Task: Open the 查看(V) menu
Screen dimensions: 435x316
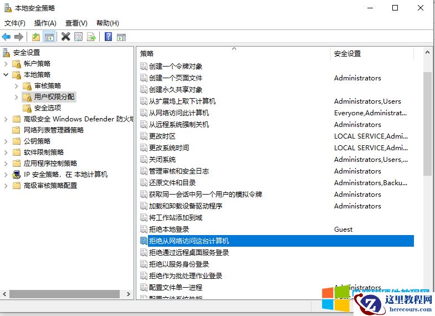Action: click(x=76, y=23)
